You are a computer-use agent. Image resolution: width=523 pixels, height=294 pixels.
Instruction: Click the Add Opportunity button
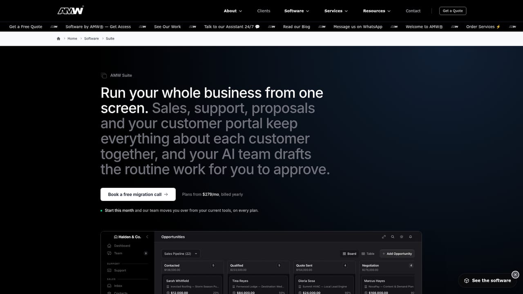[397, 254]
